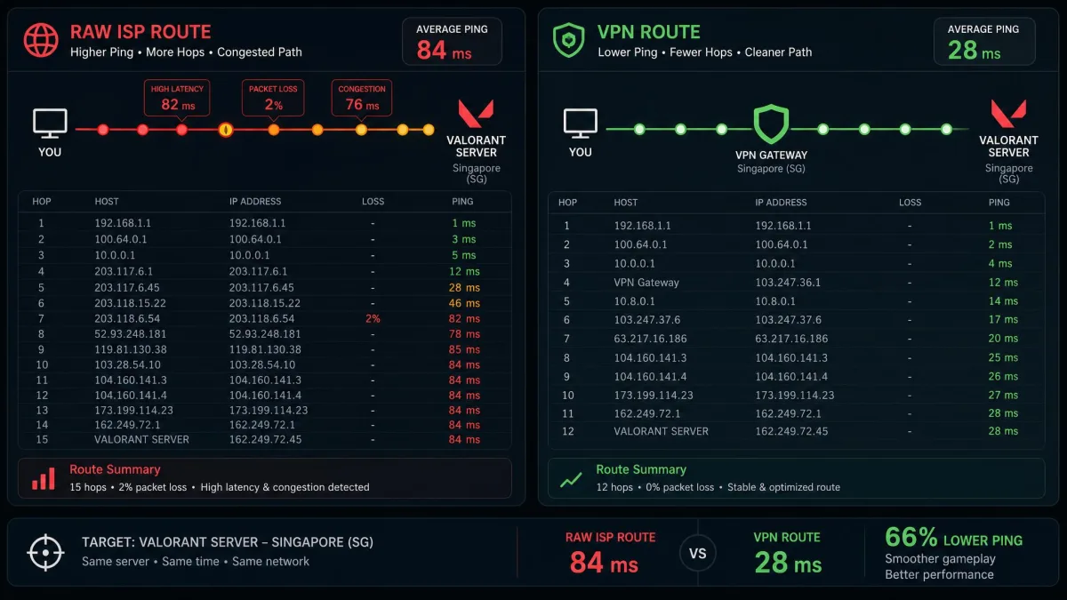The height and width of the screenshot is (600, 1067).
Task: Click 162.249.72.45 in the raw ISP table
Action: [265, 439]
